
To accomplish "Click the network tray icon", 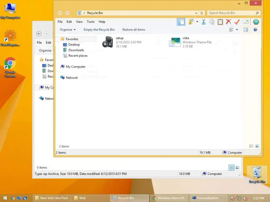I will [239, 198].
